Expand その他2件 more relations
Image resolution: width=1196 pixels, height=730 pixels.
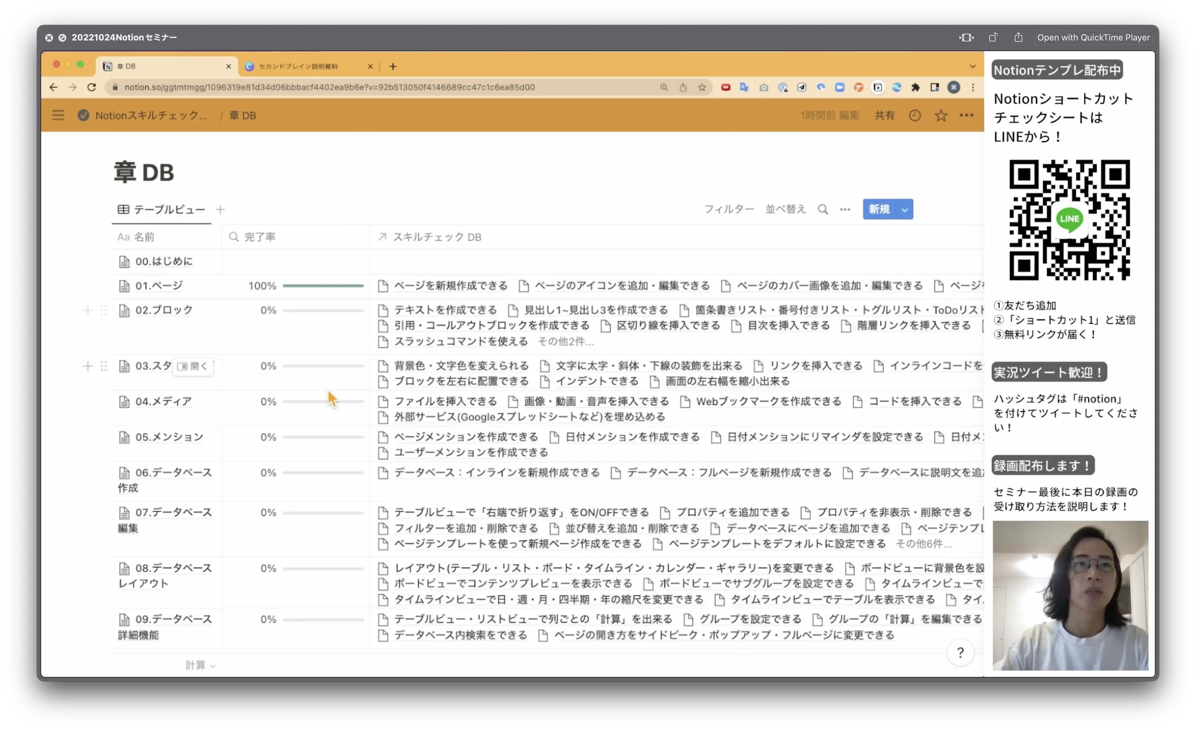pyautogui.click(x=565, y=341)
